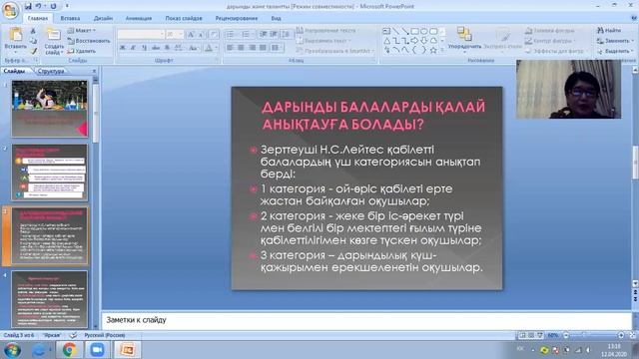Close the slides thumbnail pane
639x359 pixels.
(x=95, y=71)
